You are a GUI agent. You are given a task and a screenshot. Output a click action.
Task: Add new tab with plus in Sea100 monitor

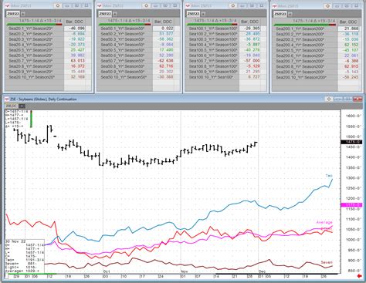coord(203,14)
